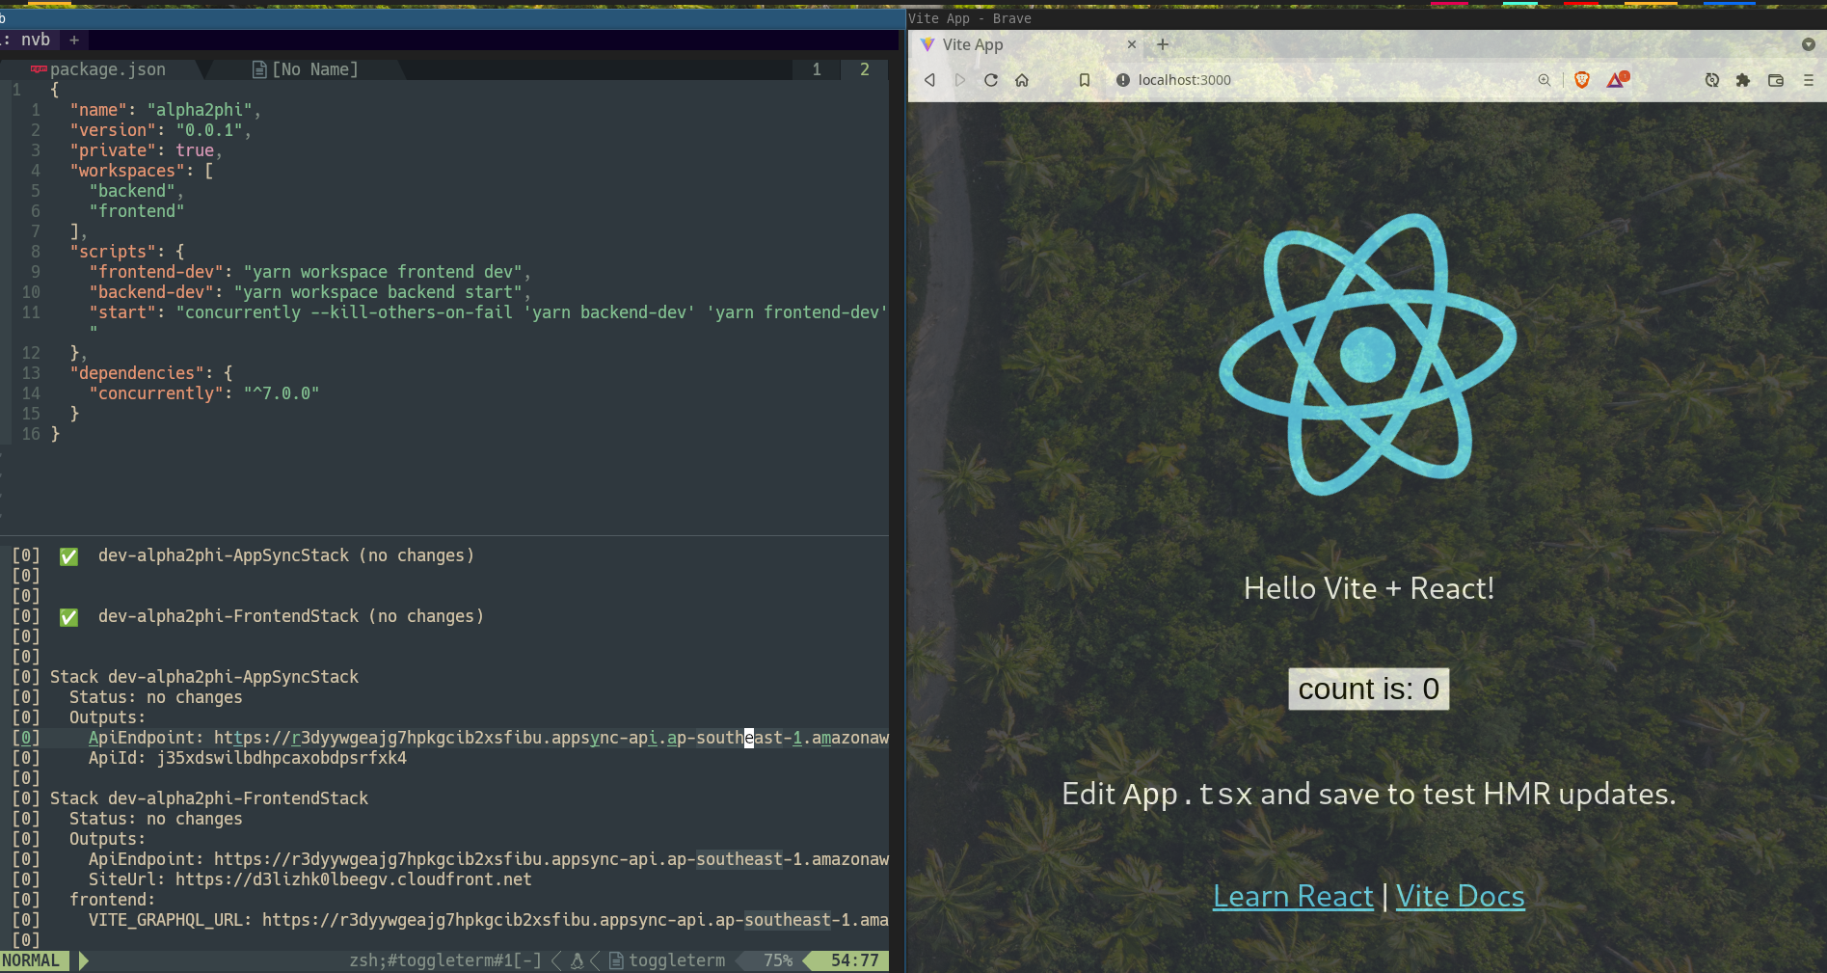Click the npm icon beside package.json

pyautogui.click(x=39, y=69)
